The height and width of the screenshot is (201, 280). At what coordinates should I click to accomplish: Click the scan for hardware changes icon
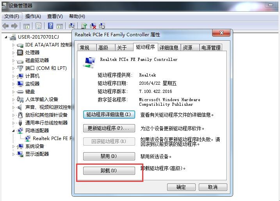point(72,26)
